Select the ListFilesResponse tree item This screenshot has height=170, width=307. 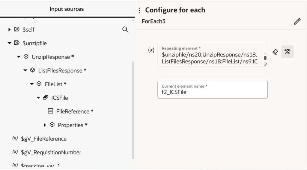pyautogui.click(x=60, y=71)
